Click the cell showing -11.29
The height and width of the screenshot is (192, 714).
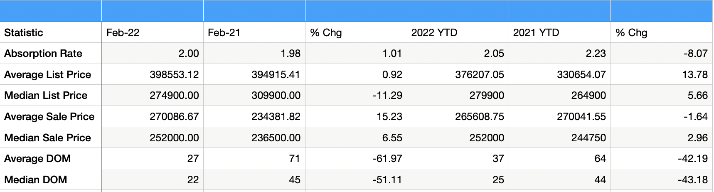click(x=356, y=95)
